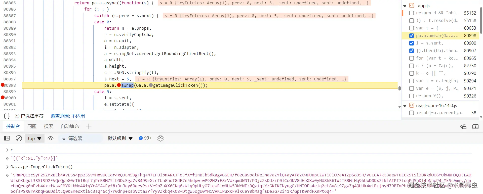Click the breakpoints panel scrollbar
The width and height of the screenshot is (483, 194).
(481, 20)
